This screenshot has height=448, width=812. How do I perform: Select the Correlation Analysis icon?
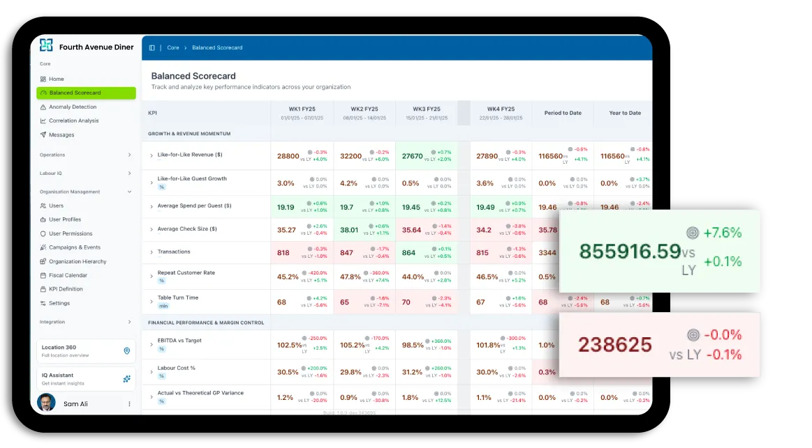click(x=44, y=121)
